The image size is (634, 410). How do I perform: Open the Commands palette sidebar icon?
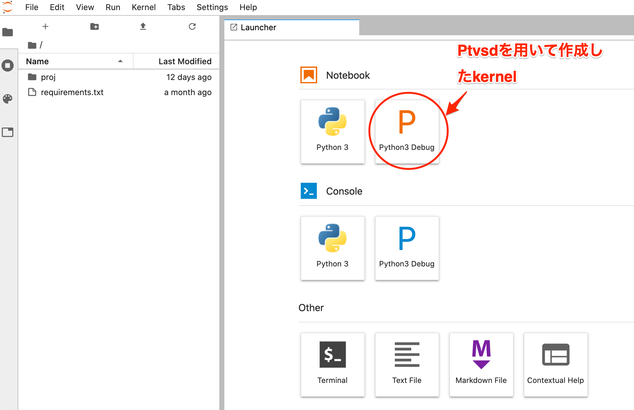[x=8, y=99]
